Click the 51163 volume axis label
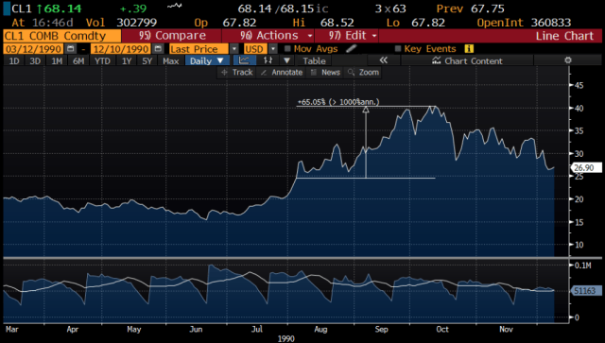605x343 pixels. [585, 290]
